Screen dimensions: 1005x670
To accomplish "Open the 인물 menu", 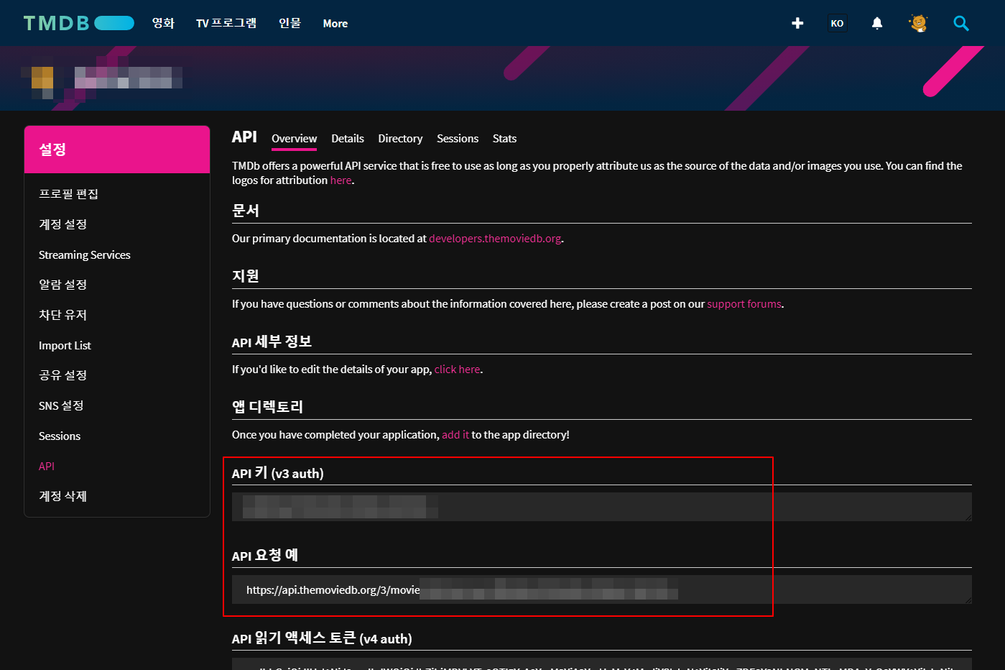I will click(x=290, y=23).
